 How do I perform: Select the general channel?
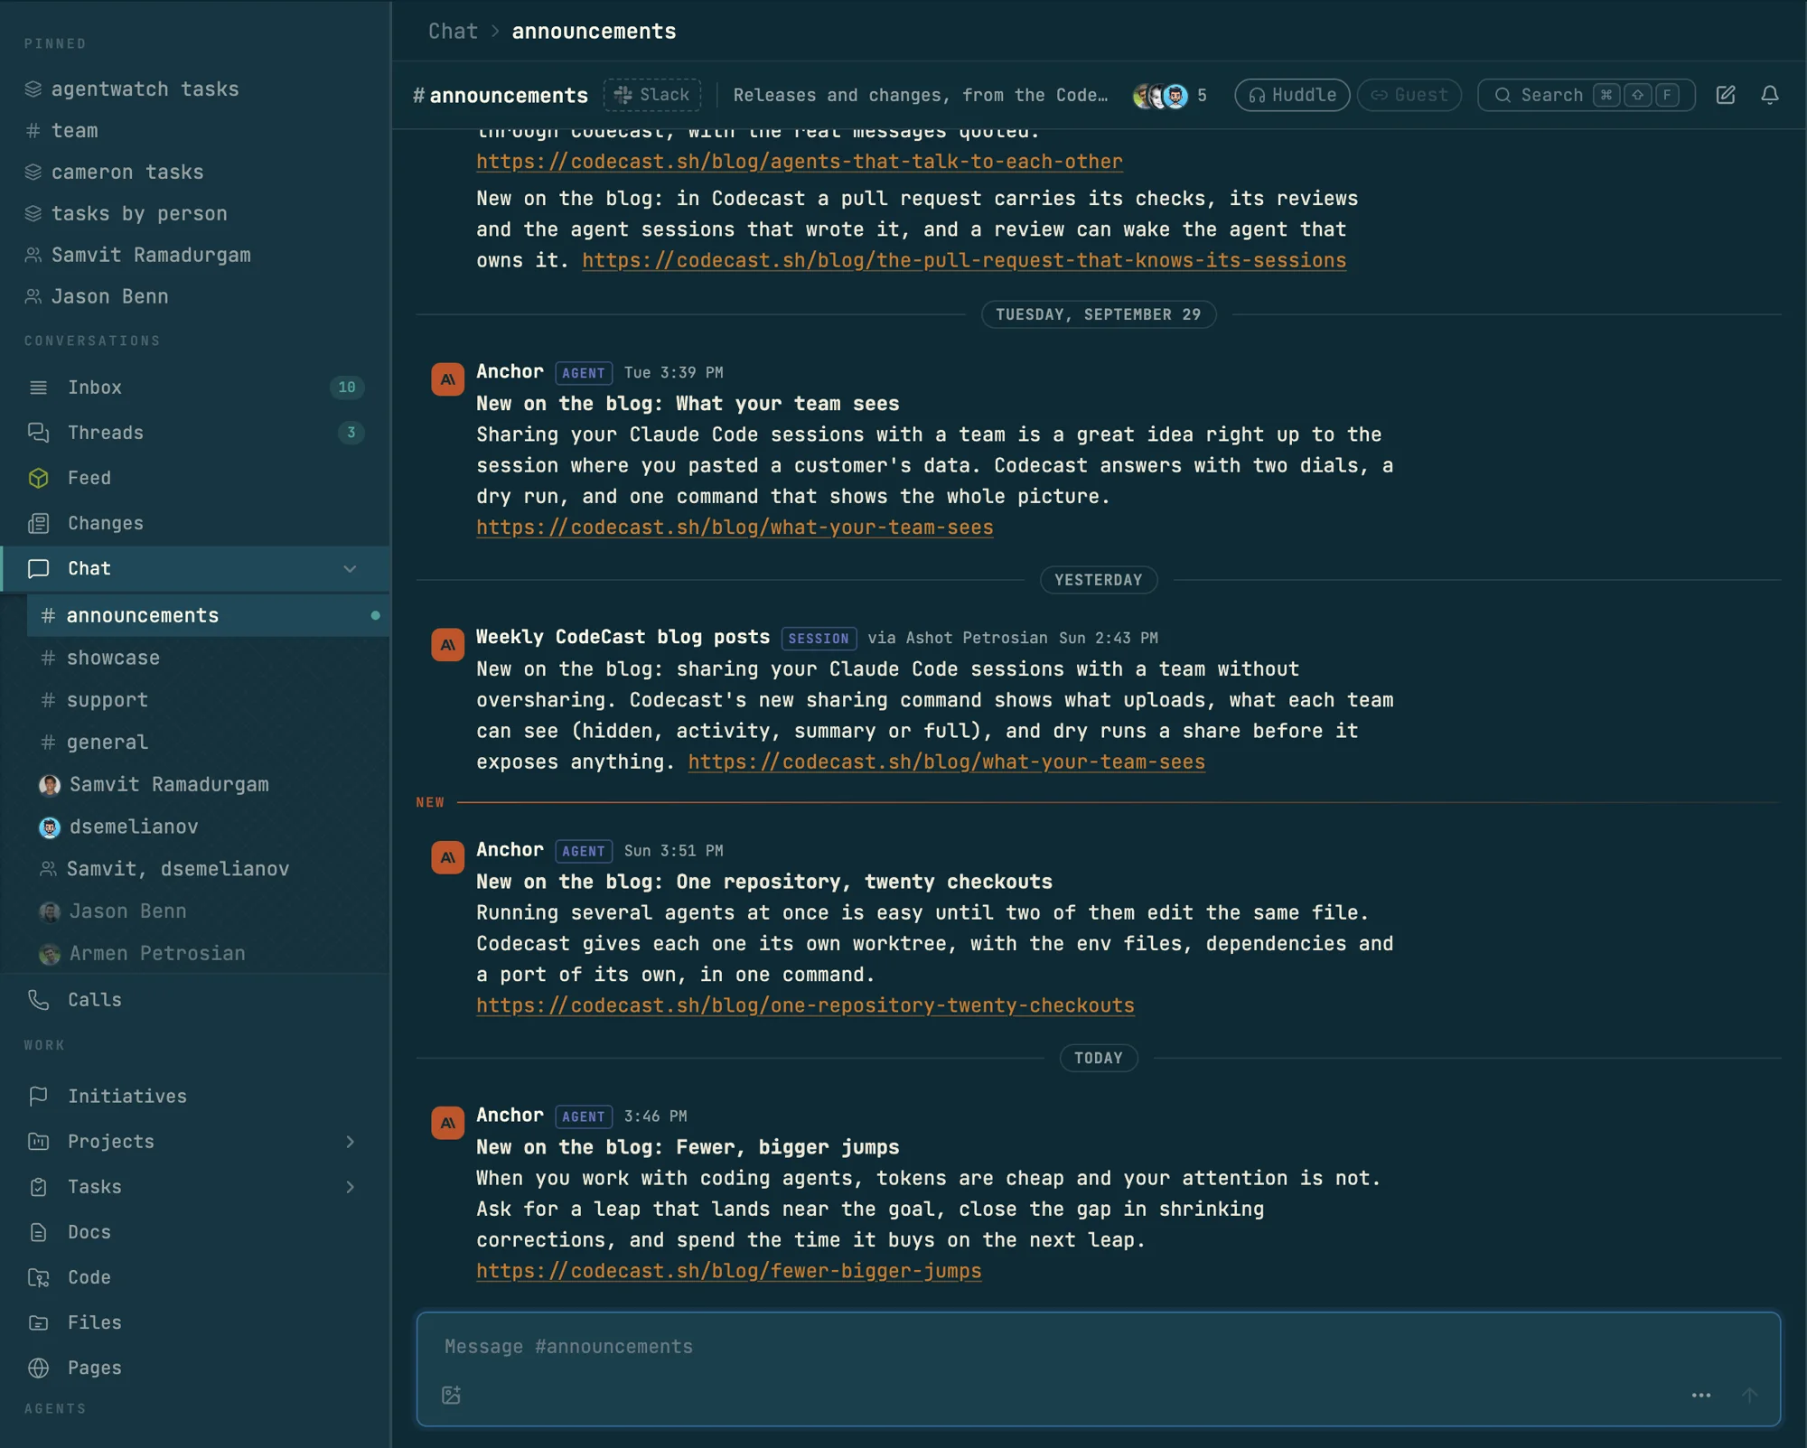tap(208, 743)
